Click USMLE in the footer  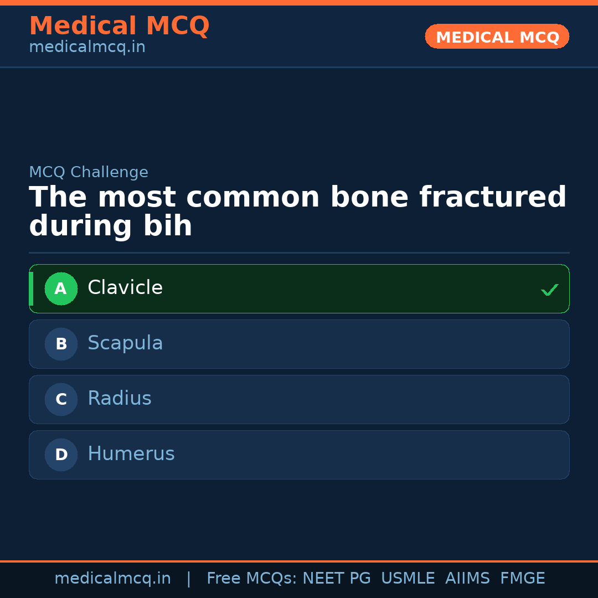408,579
